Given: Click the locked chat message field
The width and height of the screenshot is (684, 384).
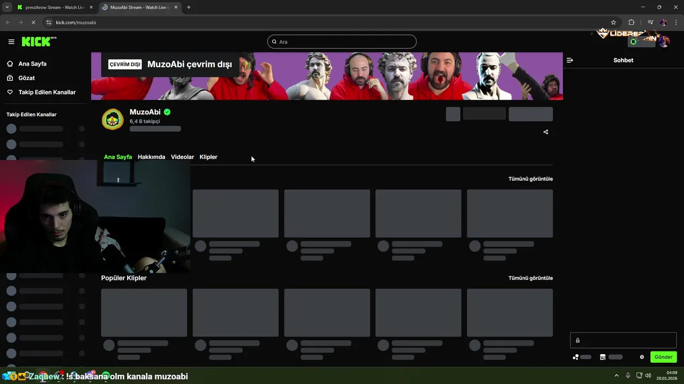Looking at the screenshot, I should point(623,340).
